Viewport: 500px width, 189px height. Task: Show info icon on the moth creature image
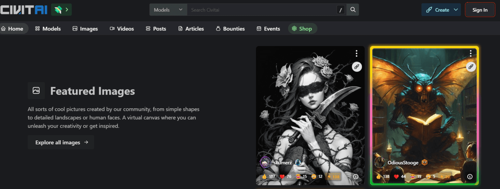[470, 177]
